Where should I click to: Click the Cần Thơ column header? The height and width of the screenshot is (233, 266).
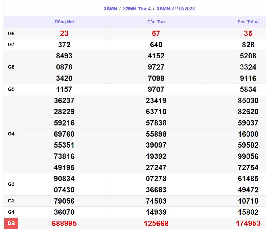[156, 22]
